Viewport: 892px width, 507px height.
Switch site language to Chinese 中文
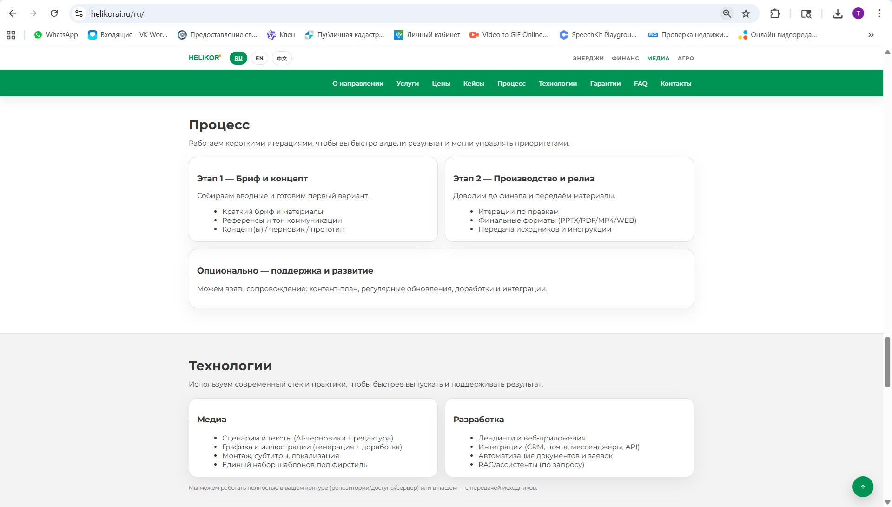click(282, 58)
